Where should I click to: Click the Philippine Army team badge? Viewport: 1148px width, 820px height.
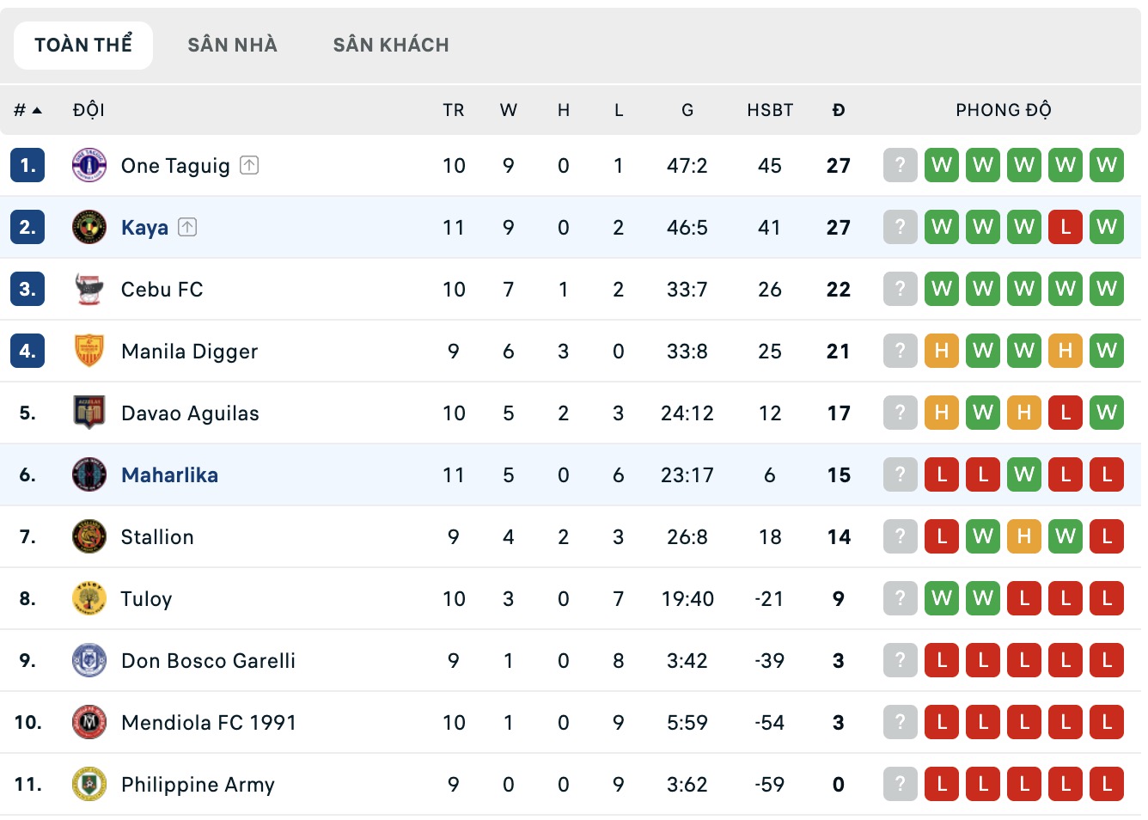(89, 784)
